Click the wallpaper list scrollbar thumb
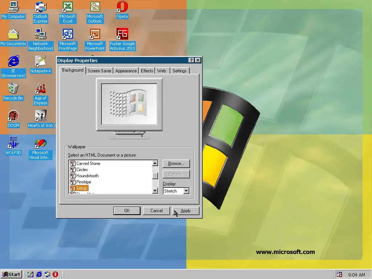Viewport: 372px width, 279px height. [x=155, y=175]
